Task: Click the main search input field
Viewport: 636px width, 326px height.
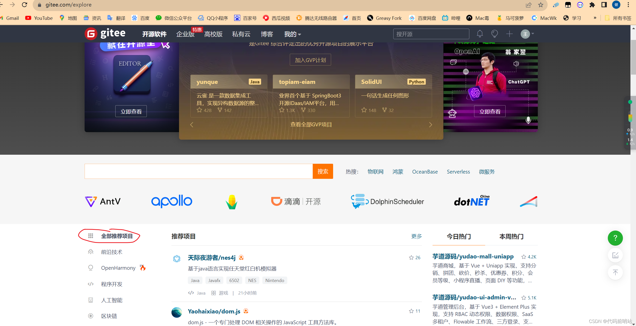Action: [x=199, y=171]
